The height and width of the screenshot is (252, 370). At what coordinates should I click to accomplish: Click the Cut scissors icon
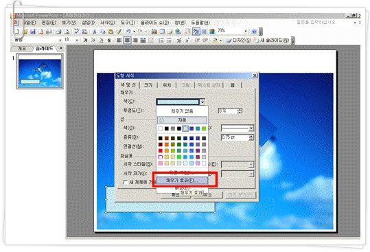pyautogui.click(x=95, y=32)
